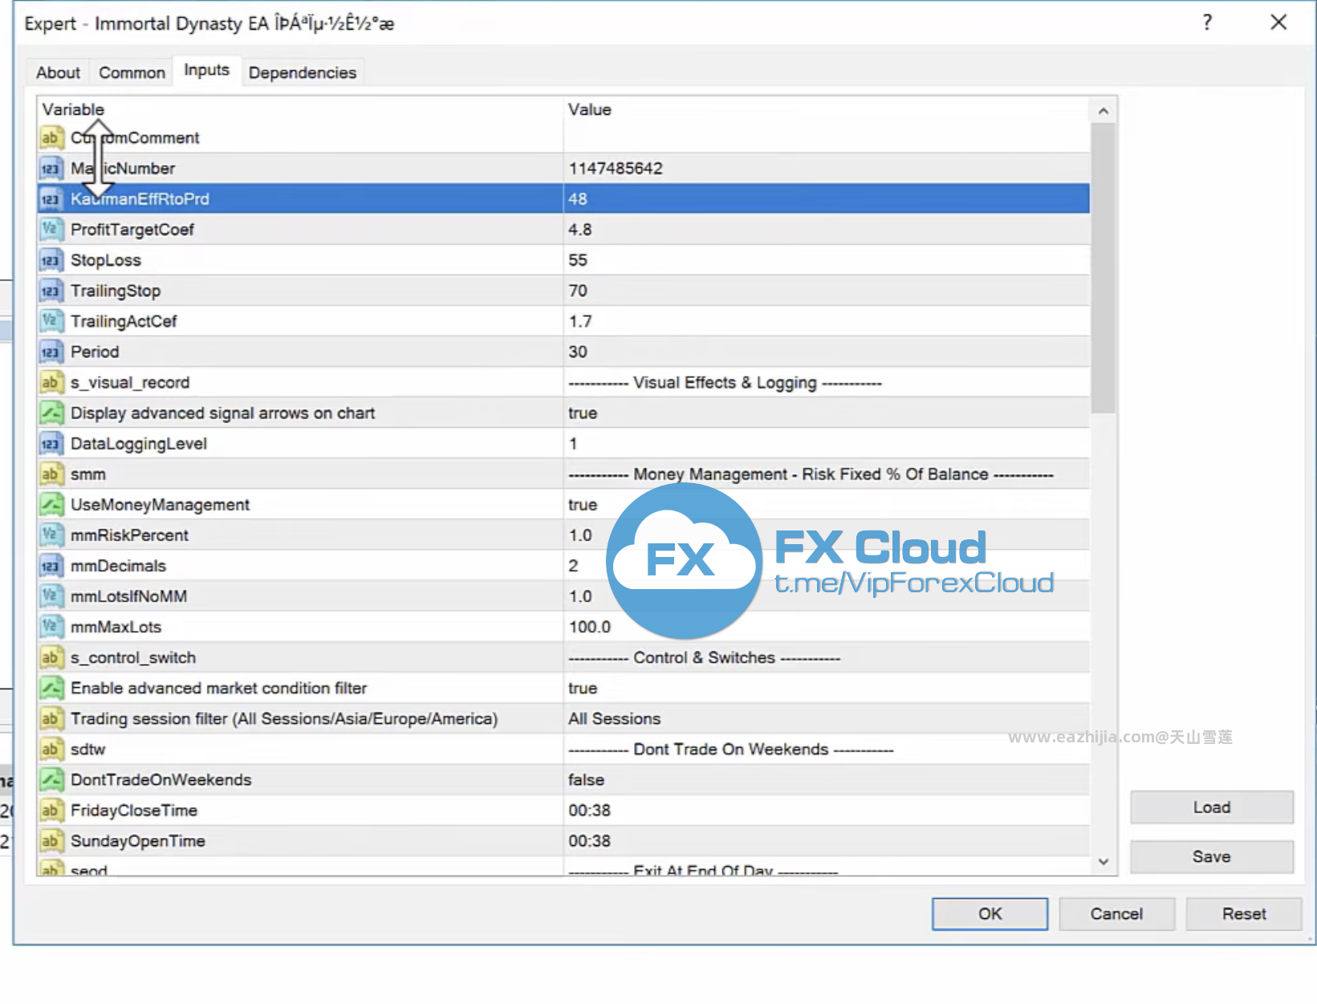Click the boolean icon beside UseMoneyManagement
The height and width of the screenshot is (1004, 1317).
click(x=51, y=505)
